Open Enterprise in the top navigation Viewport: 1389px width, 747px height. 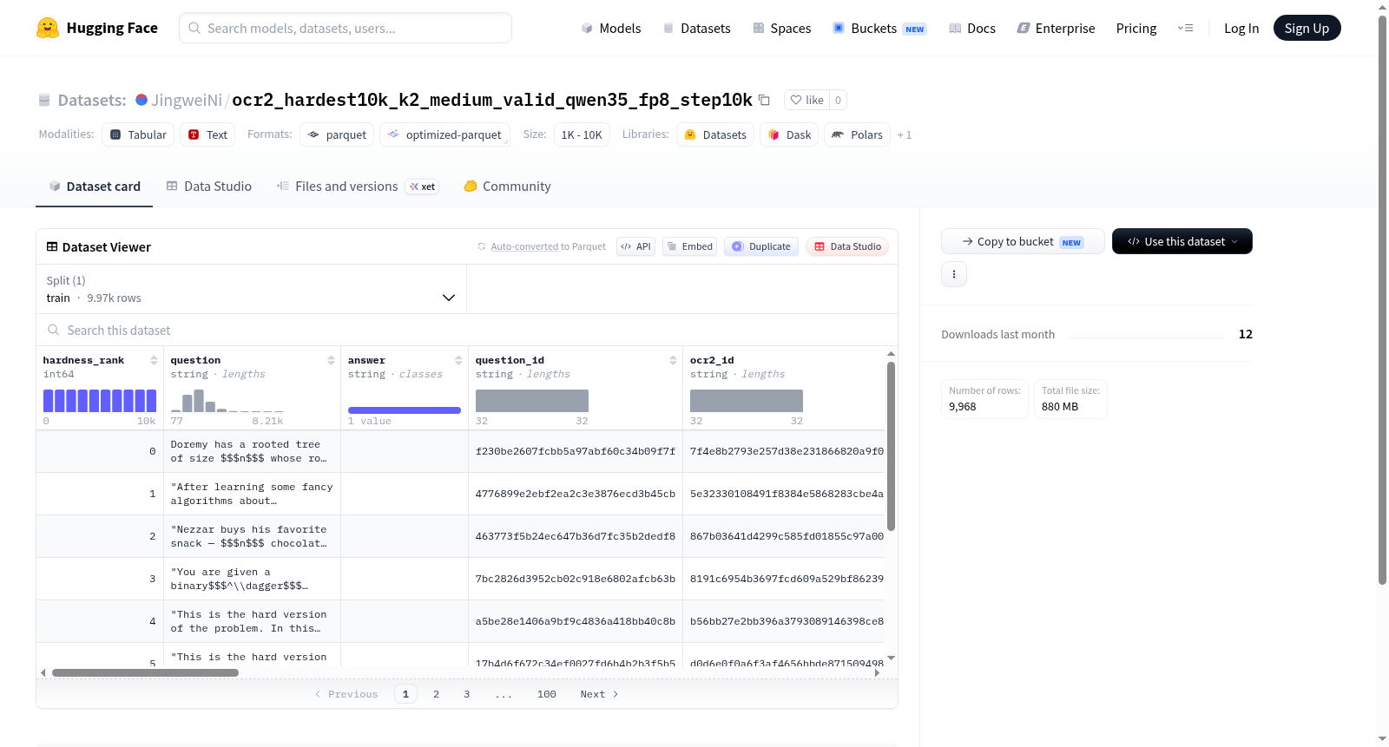[1056, 29]
